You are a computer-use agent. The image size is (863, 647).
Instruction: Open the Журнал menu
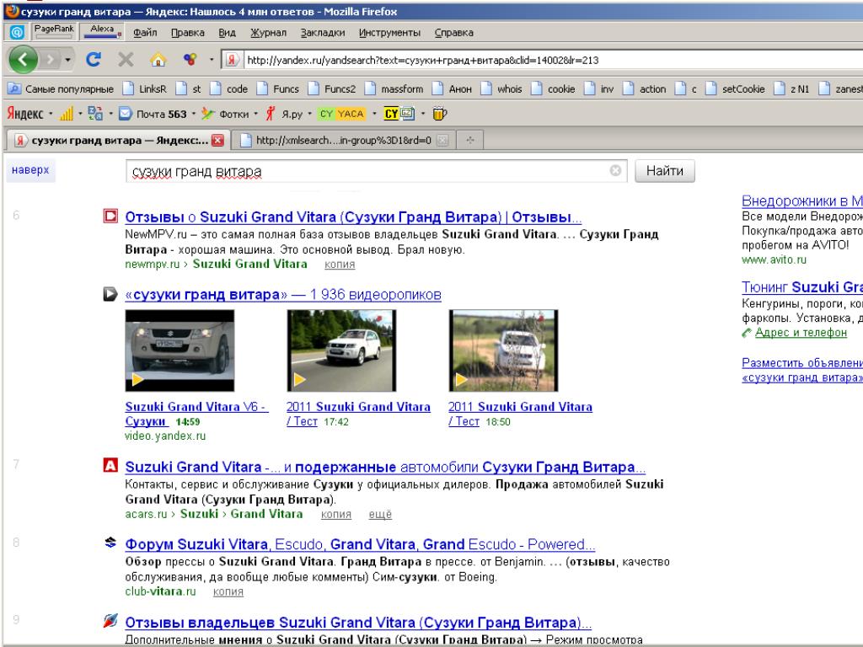tap(269, 33)
